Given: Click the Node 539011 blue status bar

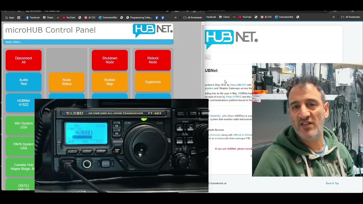Looking at the screenshot, I should tap(88, 42).
